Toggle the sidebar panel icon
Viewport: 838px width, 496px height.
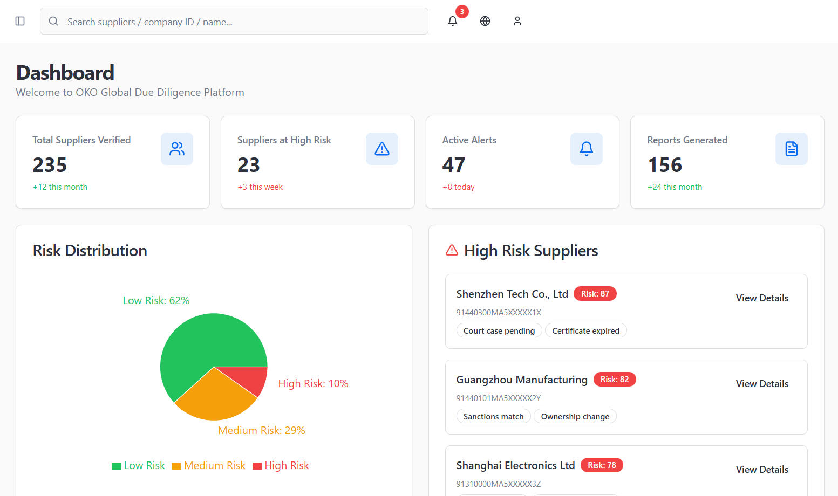(x=20, y=21)
